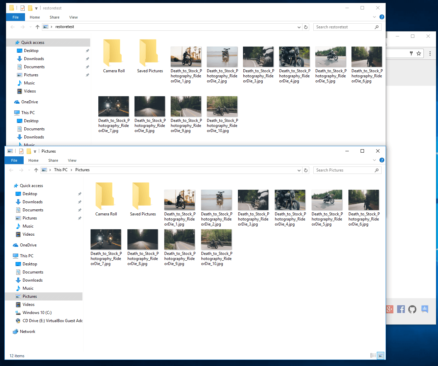Open the Share tab in Pictures window
Viewport: 438px width, 366px height.
[53, 160]
